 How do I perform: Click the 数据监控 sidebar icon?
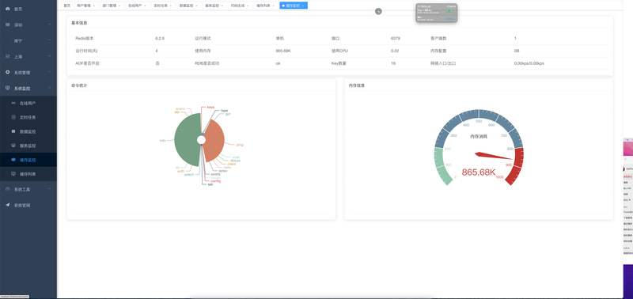click(x=13, y=131)
